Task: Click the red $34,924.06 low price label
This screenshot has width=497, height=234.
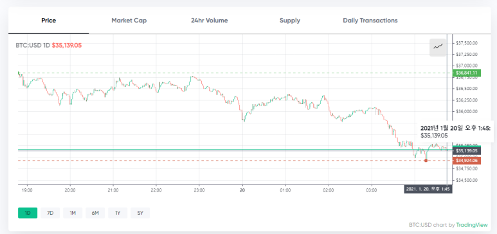Action: coord(467,161)
